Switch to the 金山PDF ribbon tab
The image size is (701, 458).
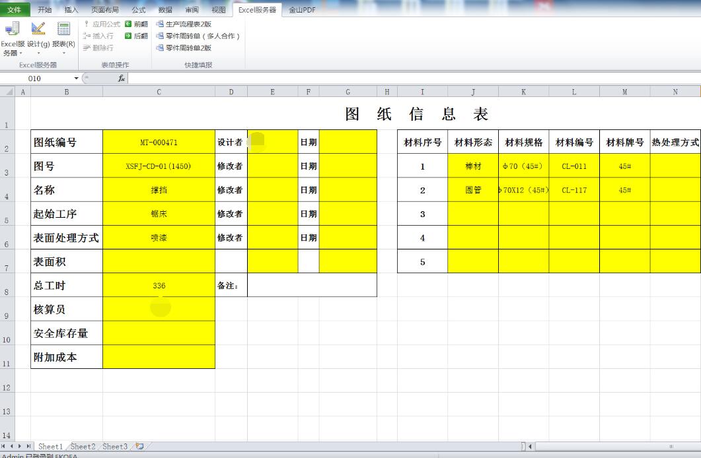302,10
